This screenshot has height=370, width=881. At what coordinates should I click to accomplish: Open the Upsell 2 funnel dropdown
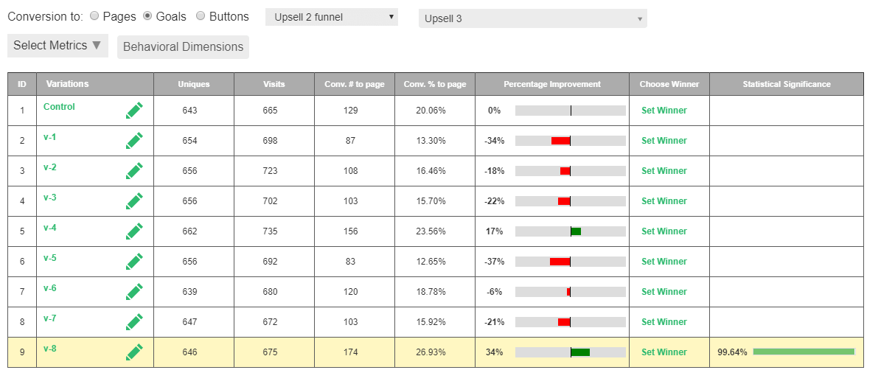331,17
